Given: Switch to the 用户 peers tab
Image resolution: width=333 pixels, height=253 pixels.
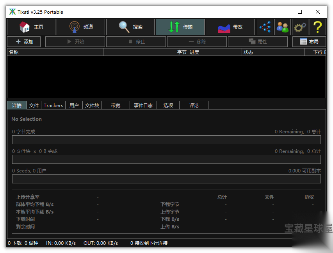Looking at the screenshot, I should click(x=74, y=105).
